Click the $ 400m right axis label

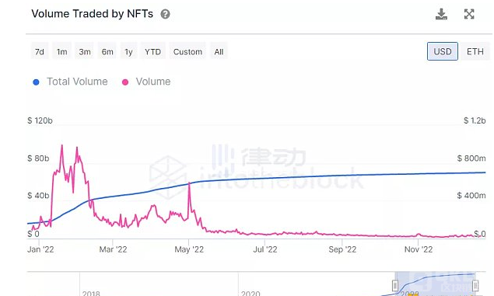[x=471, y=196]
